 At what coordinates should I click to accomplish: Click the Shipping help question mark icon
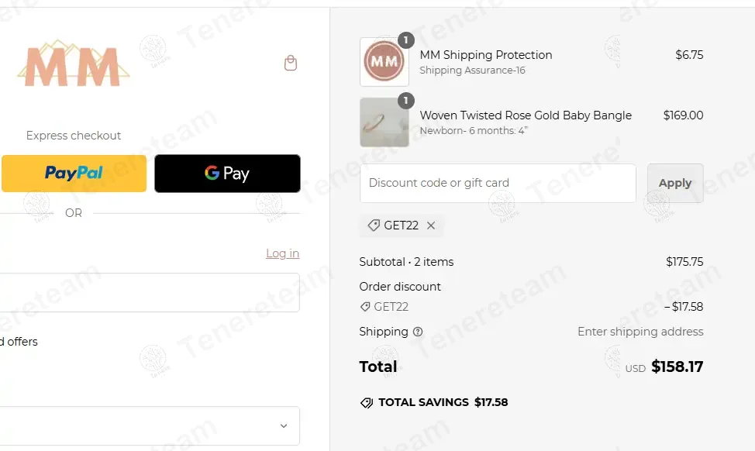[x=418, y=332]
